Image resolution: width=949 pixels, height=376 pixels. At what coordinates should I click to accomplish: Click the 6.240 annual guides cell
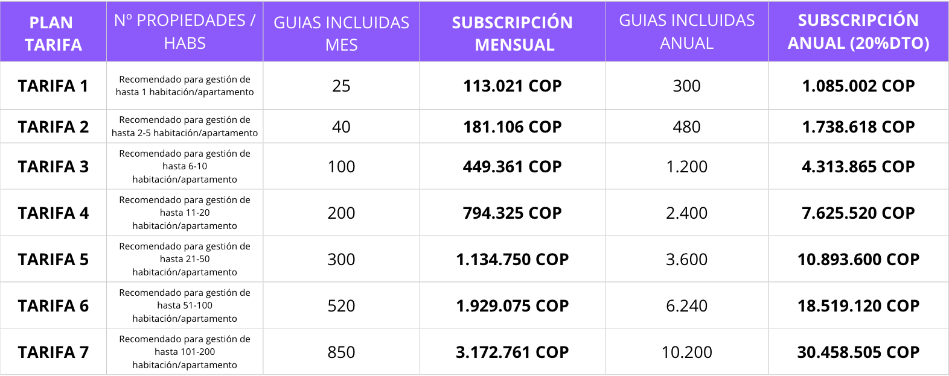tap(686, 305)
